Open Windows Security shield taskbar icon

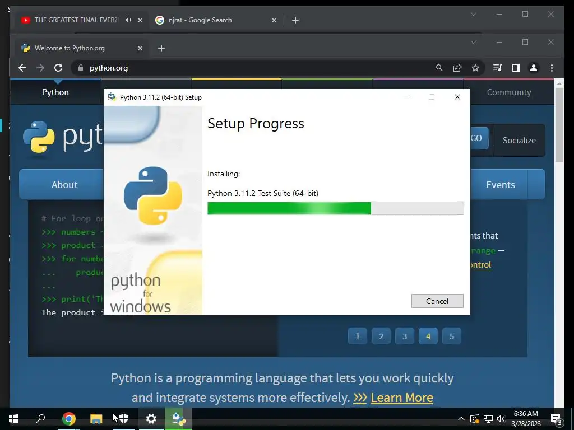[x=124, y=419]
